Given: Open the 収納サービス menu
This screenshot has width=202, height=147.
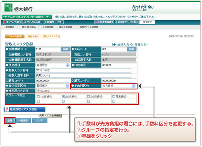Looking at the screenshot, I should [54, 22].
